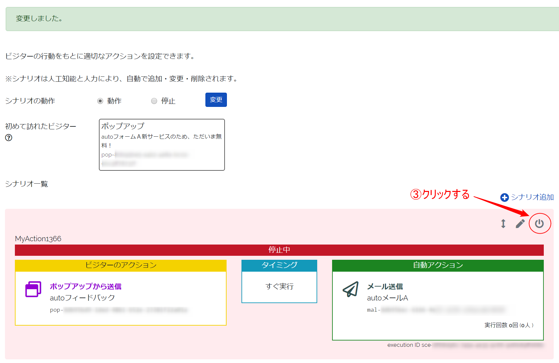Click the ポップアップ box for first-time visitors
Viewport: 559px width, 363px height.
[162, 145]
